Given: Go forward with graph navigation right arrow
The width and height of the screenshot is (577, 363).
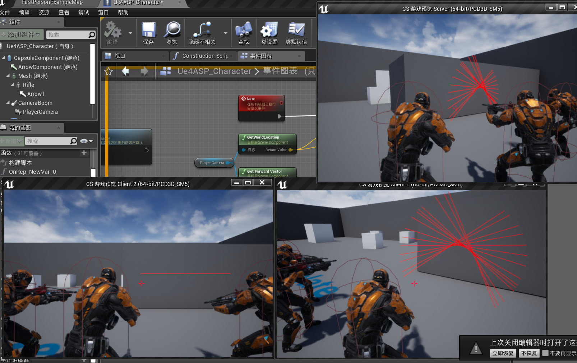Looking at the screenshot, I should (144, 71).
